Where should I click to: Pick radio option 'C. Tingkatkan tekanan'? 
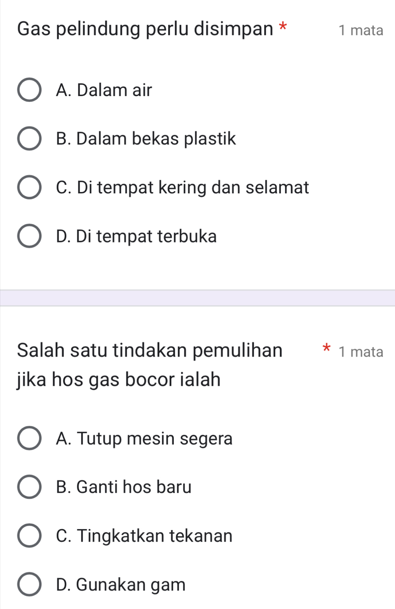pyautogui.click(x=29, y=536)
